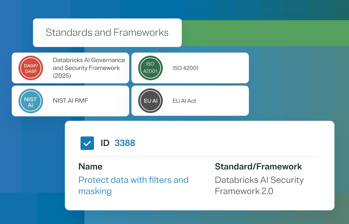
Task: Click the ISO 42001 framework card
Action: pos(190,68)
